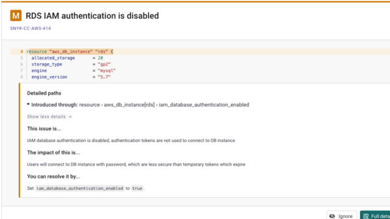Click the allocated_storage code line
The width and height of the screenshot is (390, 219).
tap(67, 58)
